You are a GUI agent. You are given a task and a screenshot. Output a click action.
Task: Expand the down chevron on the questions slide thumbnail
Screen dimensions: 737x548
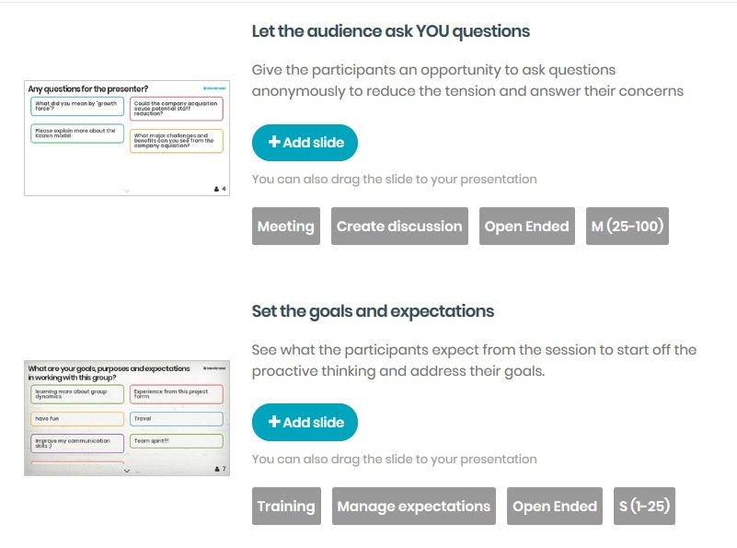point(127,190)
